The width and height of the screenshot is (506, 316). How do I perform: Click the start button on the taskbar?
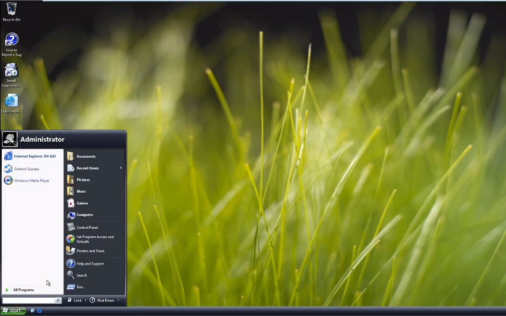tap(13, 311)
